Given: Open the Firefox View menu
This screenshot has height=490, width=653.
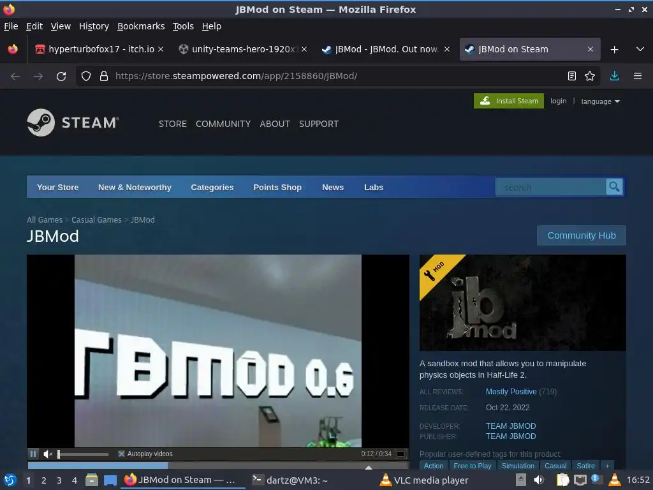Looking at the screenshot, I should [x=61, y=26].
